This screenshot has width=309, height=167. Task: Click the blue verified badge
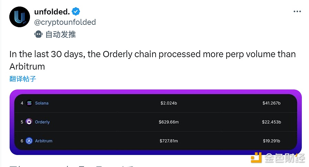[76, 11]
